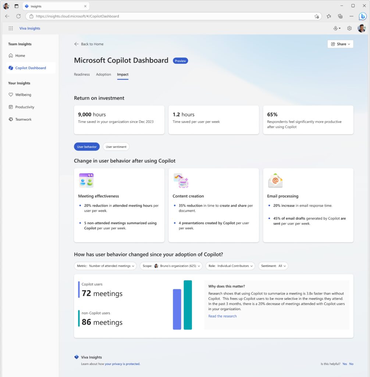Open the Viva Insights app launcher waffle icon

(11, 28)
